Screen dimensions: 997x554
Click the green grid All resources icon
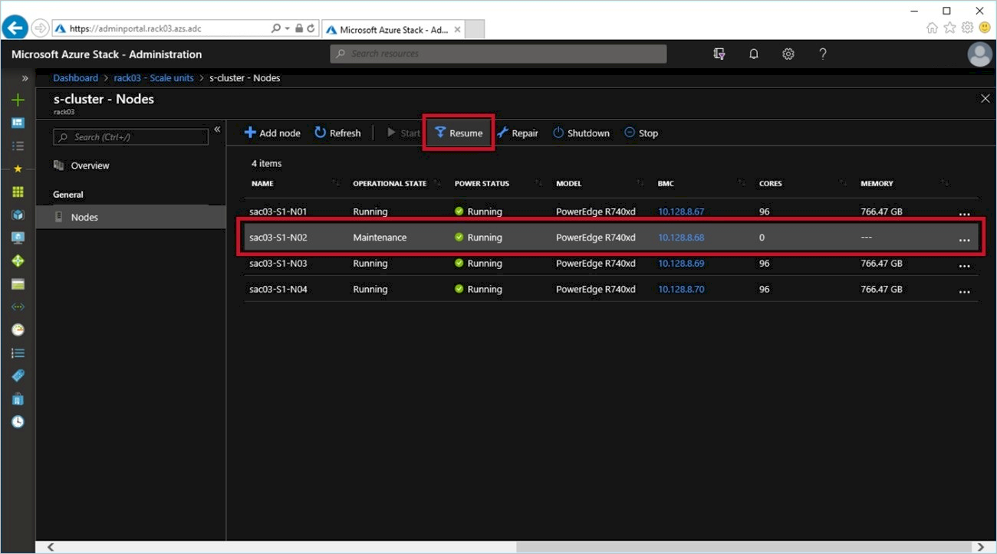pyautogui.click(x=18, y=192)
